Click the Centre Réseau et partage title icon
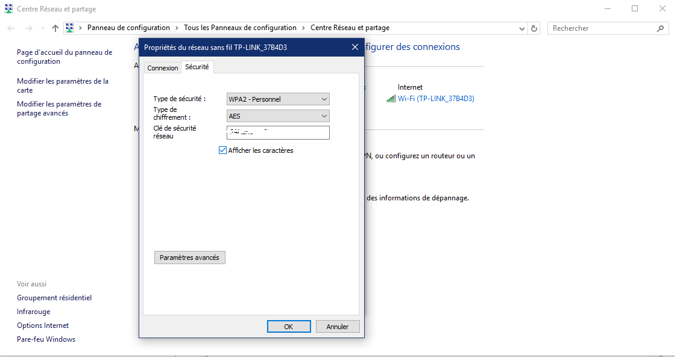The width and height of the screenshot is (677, 358). pyautogui.click(x=8, y=8)
